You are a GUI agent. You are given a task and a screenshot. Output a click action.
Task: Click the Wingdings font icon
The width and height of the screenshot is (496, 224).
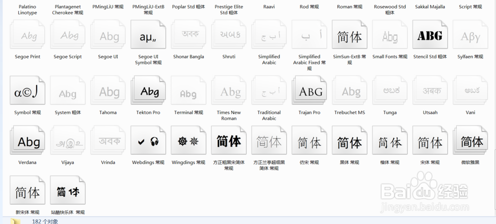pos(188,140)
